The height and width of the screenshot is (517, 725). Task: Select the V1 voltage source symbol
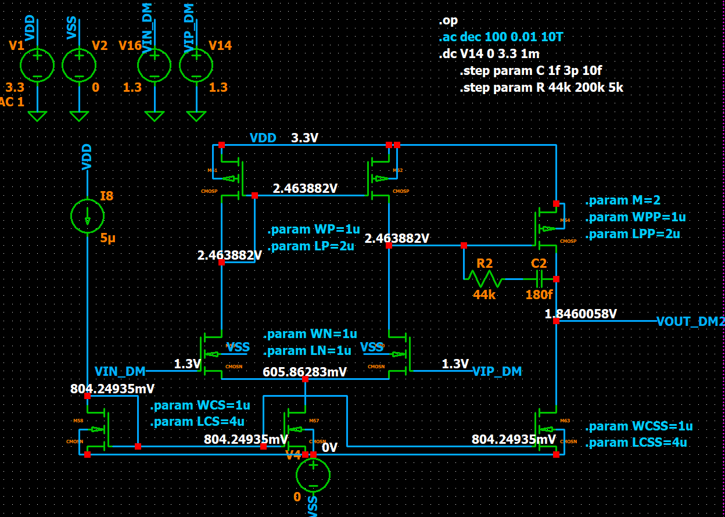pos(37,65)
